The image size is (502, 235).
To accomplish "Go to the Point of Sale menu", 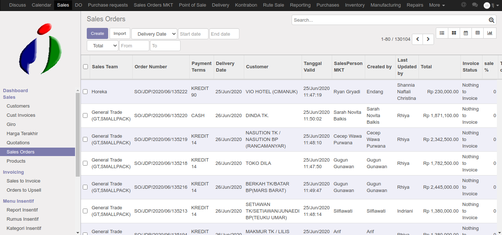I will [x=192, y=5].
